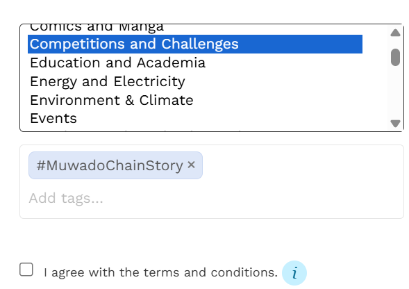The width and height of the screenshot is (409, 289).
Task: Select Environment & Climate in category list
Action: [x=195, y=100]
